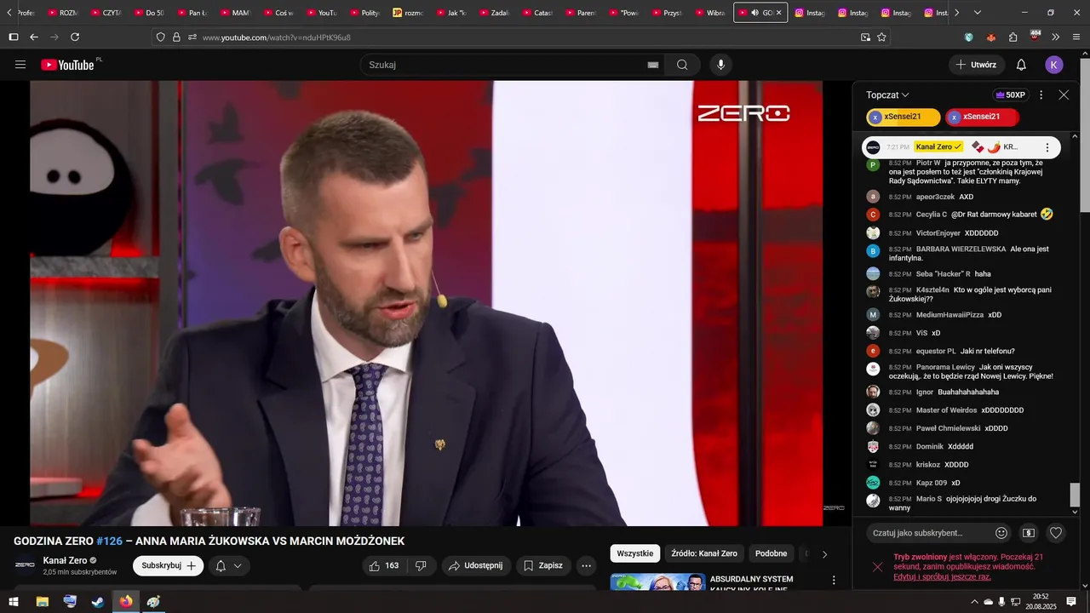Open picture-in-picture from the address bar

(x=865, y=37)
